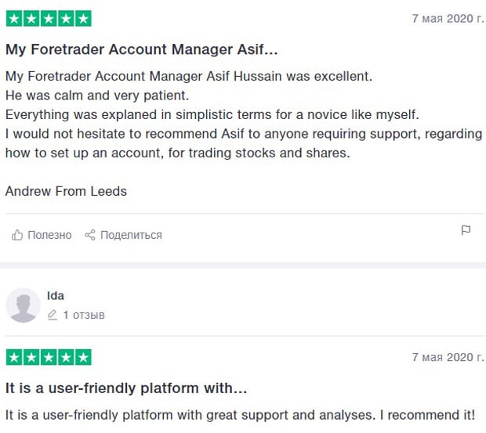Click the first review's five-star rating
The image size is (486, 433).
point(49,19)
